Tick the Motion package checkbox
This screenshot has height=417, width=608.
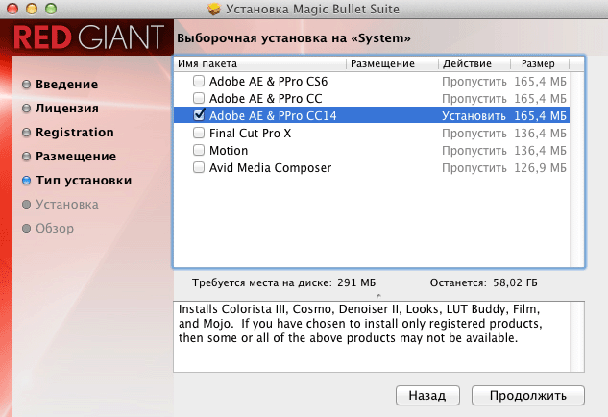point(199,150)
